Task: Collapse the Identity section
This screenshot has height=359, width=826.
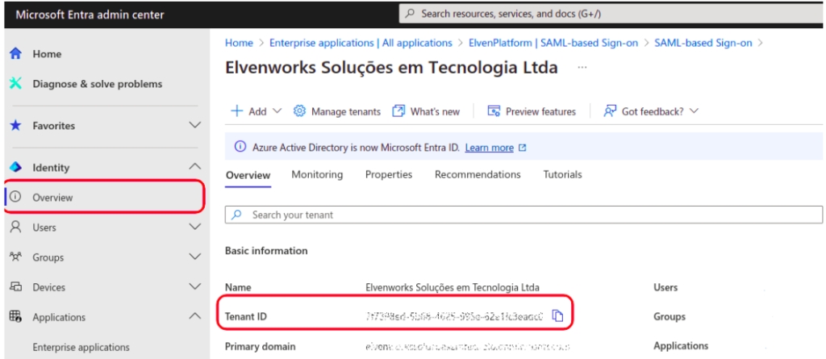Action: pyautogui.click(x=194, y=167)
